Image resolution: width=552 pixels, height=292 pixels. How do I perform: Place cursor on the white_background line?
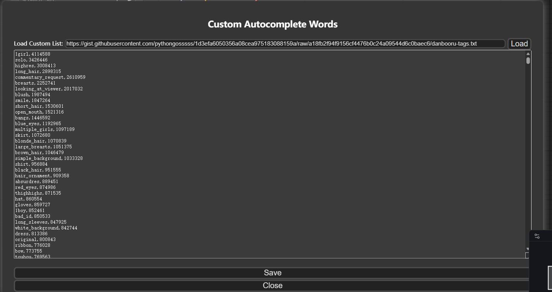(x=46, y=228)
